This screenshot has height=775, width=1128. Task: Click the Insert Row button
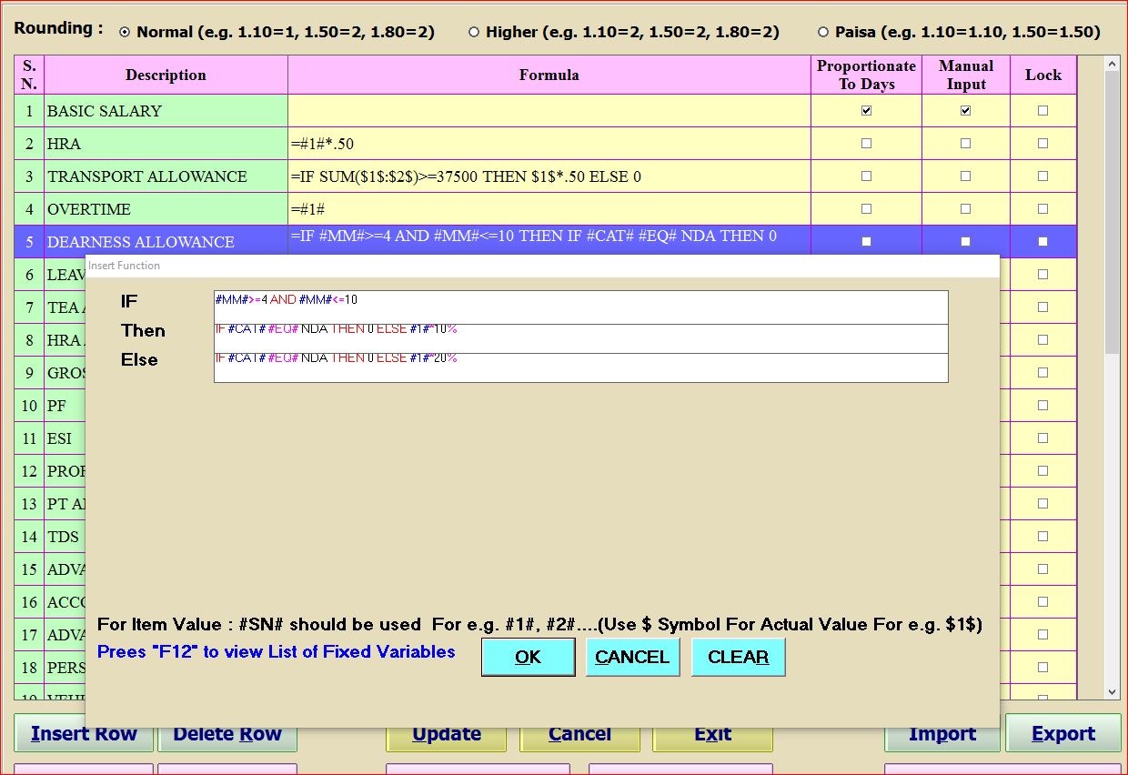point(84,734)
